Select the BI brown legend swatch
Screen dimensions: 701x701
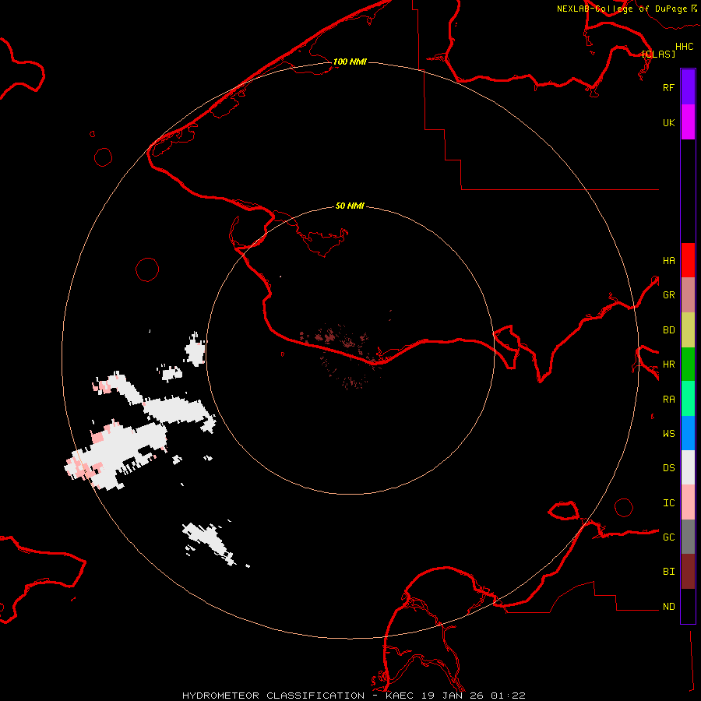coord(688,572)
